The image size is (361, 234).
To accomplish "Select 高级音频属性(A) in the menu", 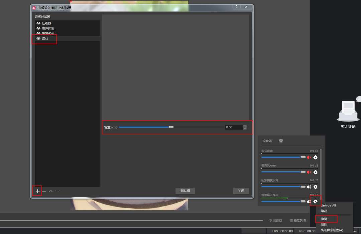I will (332, 230).
